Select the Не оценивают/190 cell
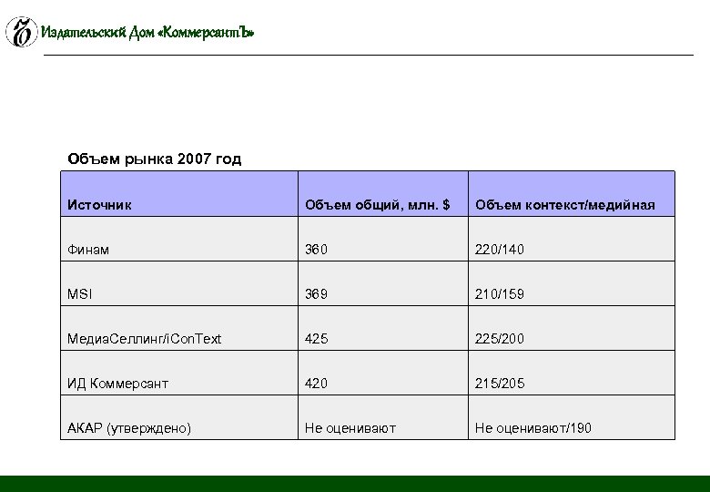Screen dimensions: 710x492 pos(572,417)
